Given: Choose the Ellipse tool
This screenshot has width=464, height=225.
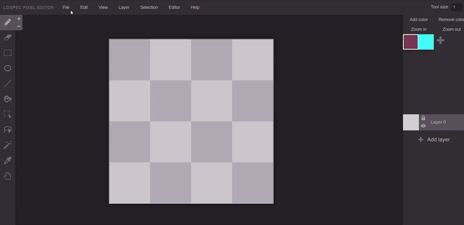Looking at the screenshot, I should 8,69.
